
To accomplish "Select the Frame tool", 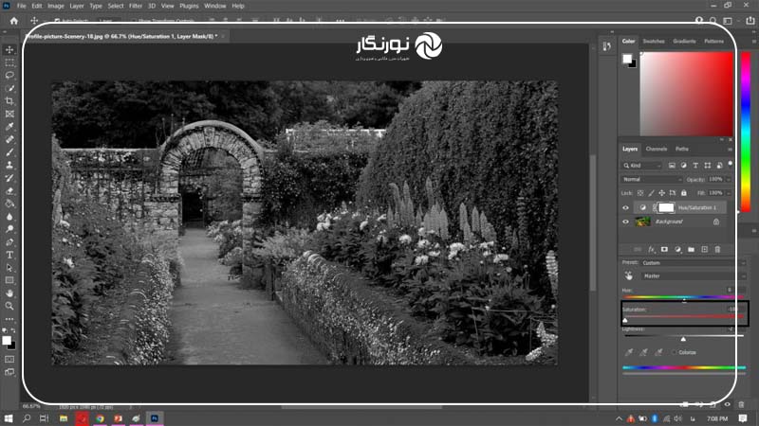I will [x=9, y=114].
